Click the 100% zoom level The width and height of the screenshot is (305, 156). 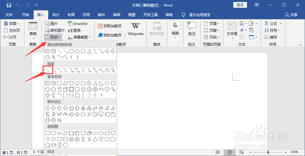pyautogui.click(x=294, y=152)
